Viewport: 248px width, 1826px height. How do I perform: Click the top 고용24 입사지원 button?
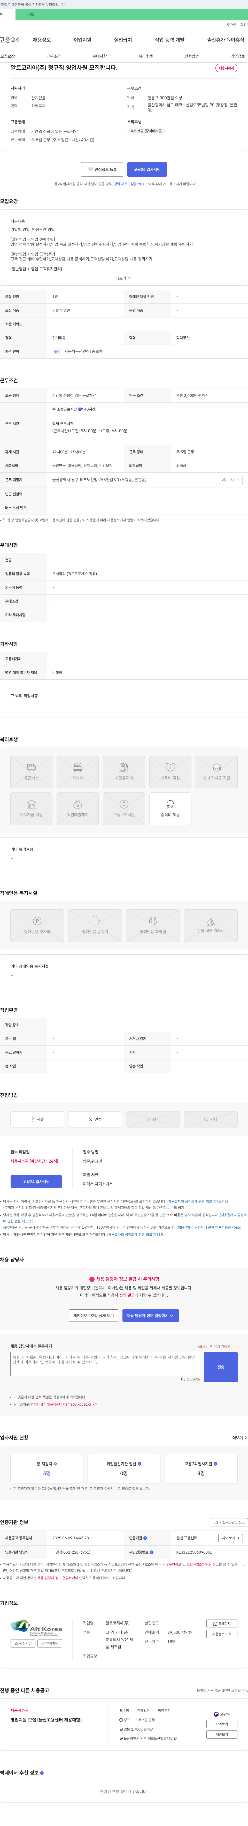click(148, 169)
